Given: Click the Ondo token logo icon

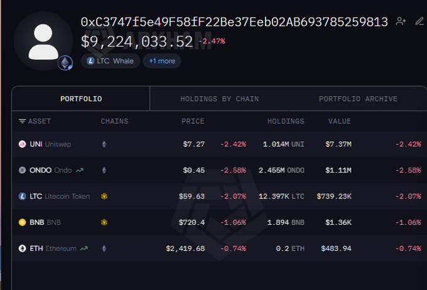Looking at the screenshot, I should pos(23,170).
